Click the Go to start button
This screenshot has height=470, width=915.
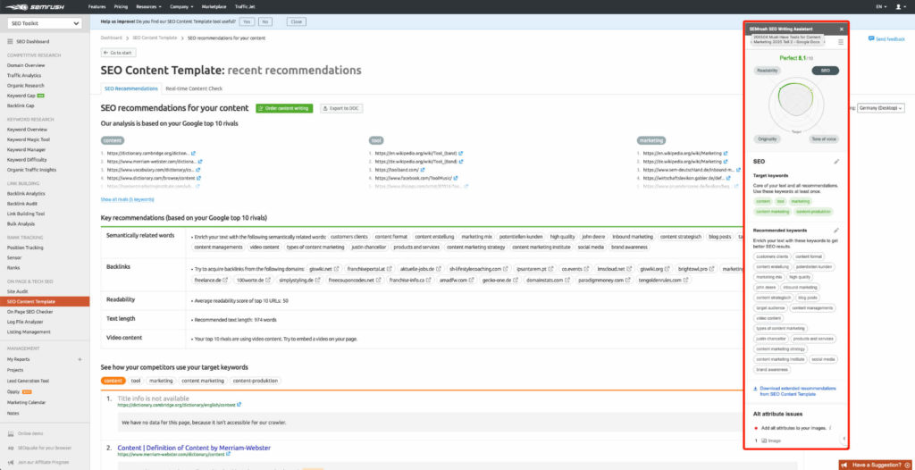[x=119, y=53]
